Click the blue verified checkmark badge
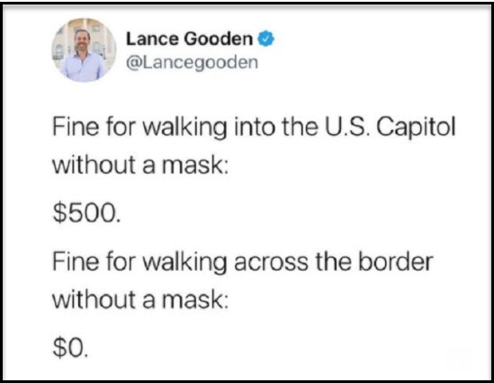Image resolution: width=494 pixels, height=383 pixels. [x=266, y=39]
